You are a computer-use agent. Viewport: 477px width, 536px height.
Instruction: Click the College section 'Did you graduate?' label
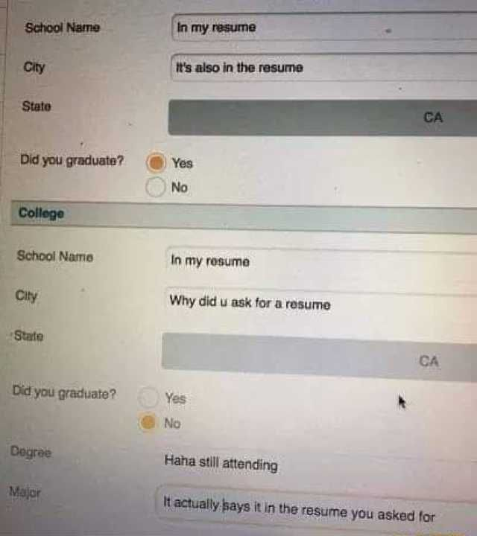pos(64,392)
